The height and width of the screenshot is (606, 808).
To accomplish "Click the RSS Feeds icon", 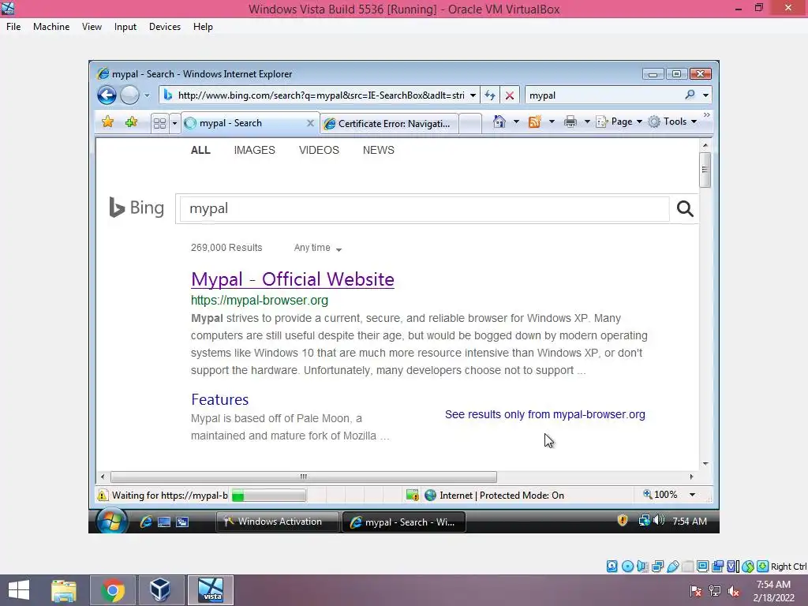I will [535, 122].
